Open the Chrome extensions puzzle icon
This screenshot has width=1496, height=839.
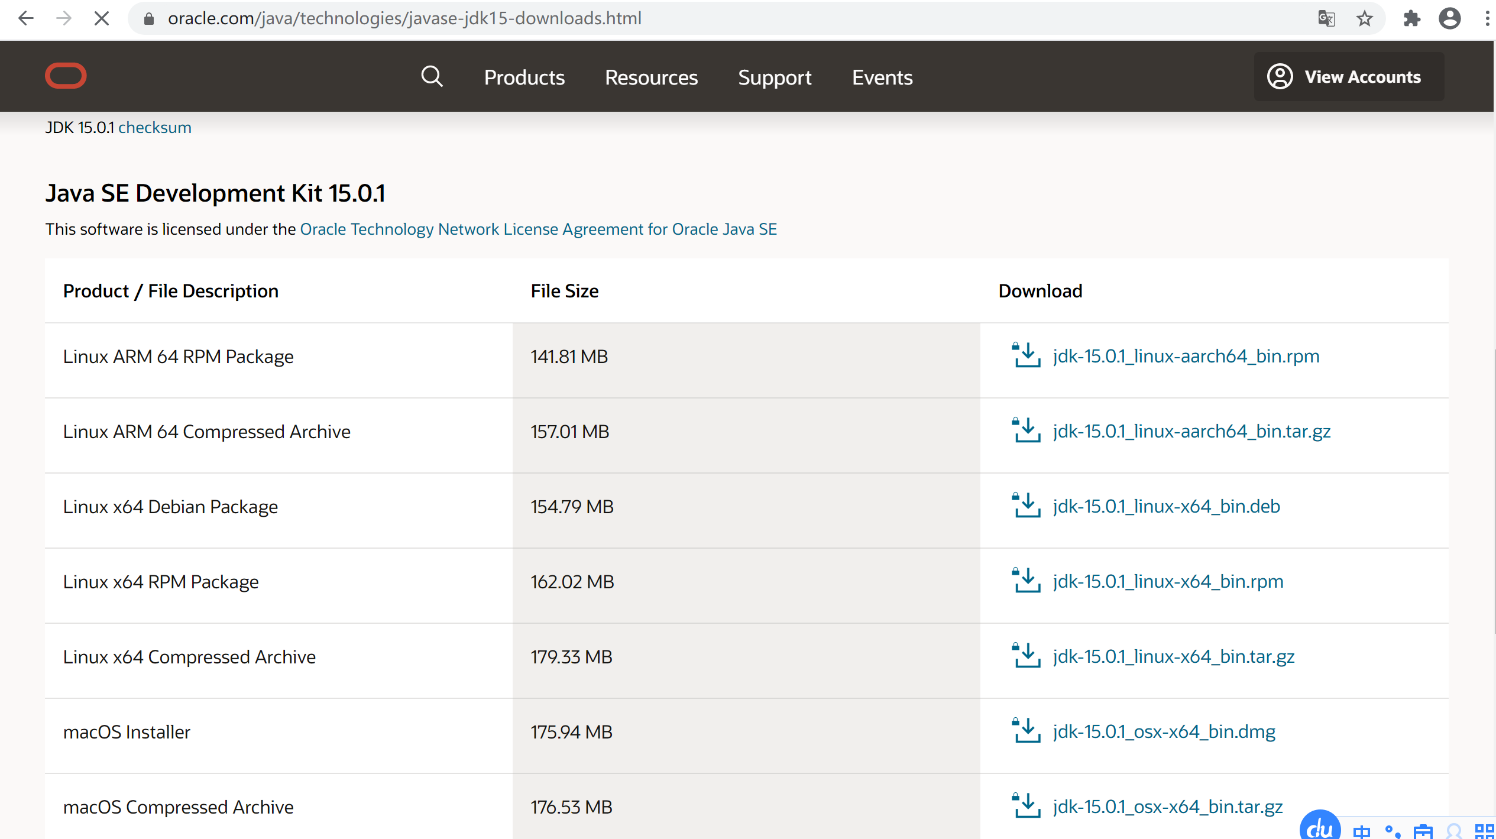pos(1411,19)
